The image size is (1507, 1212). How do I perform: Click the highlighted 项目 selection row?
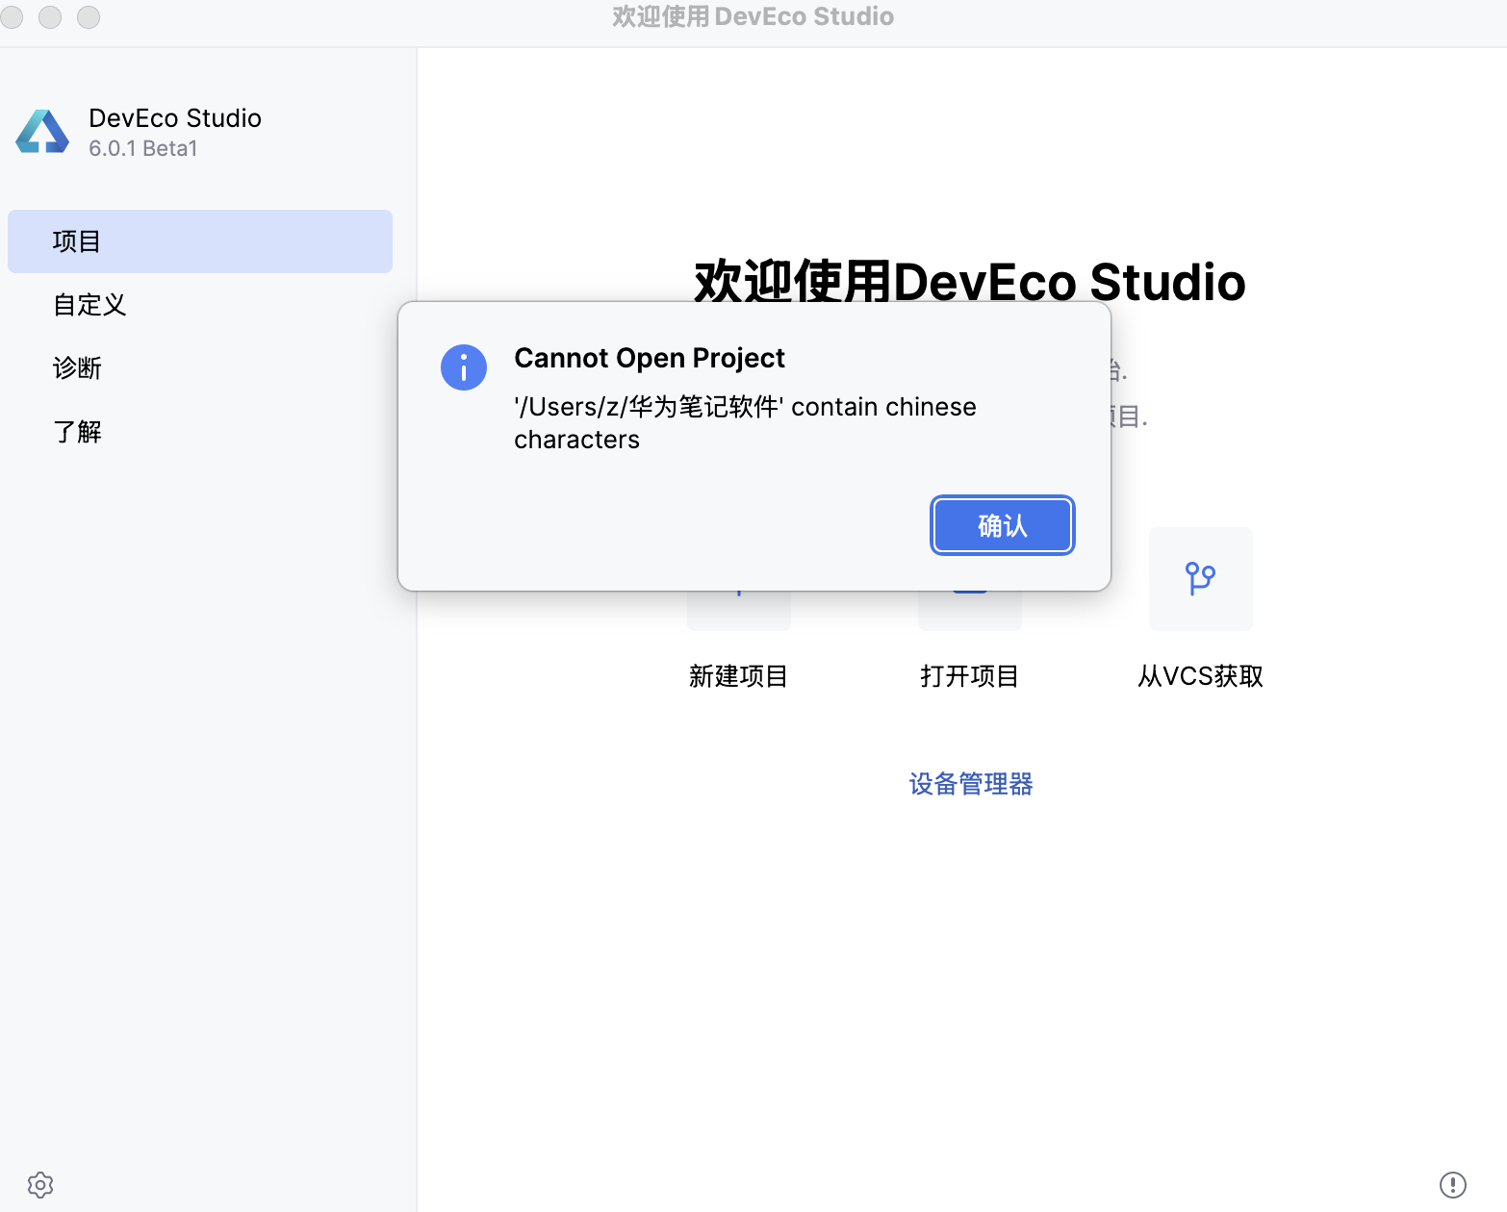click(199, 240)
